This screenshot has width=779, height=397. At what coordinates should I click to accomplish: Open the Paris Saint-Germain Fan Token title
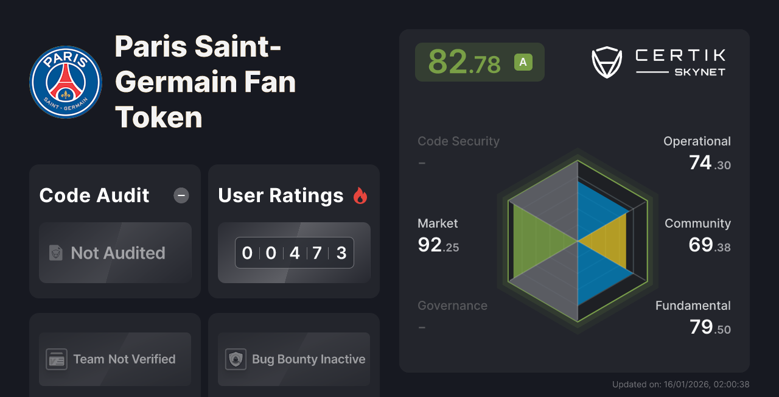pyautogui.click(x=205, y=82)
